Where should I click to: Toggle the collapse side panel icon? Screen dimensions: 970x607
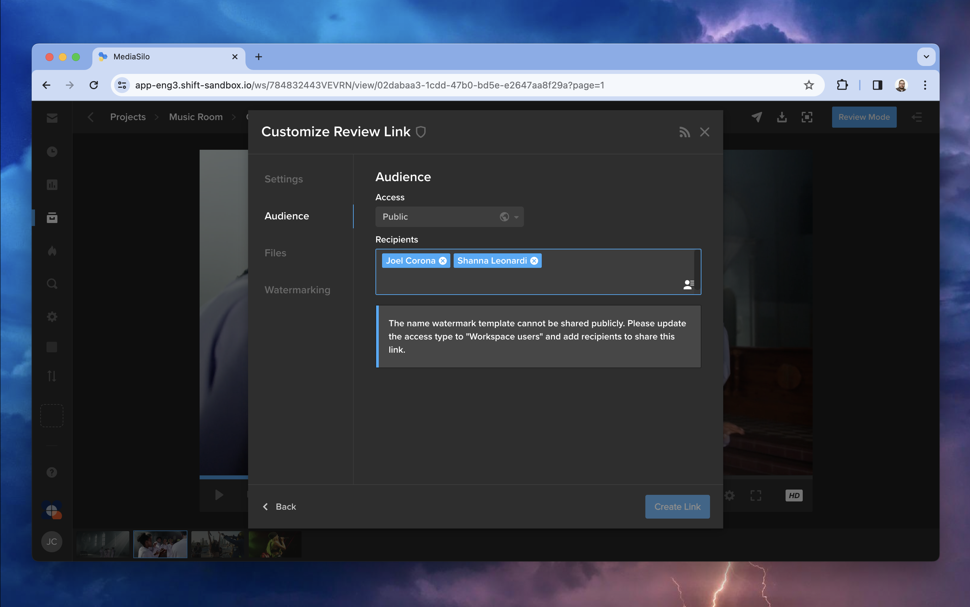tap(917, 117)
